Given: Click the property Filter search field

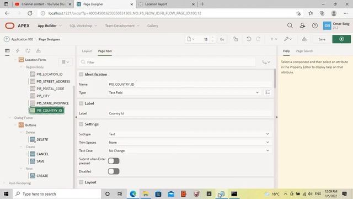Looking at the screenshot, I should (x=167, y=62).
